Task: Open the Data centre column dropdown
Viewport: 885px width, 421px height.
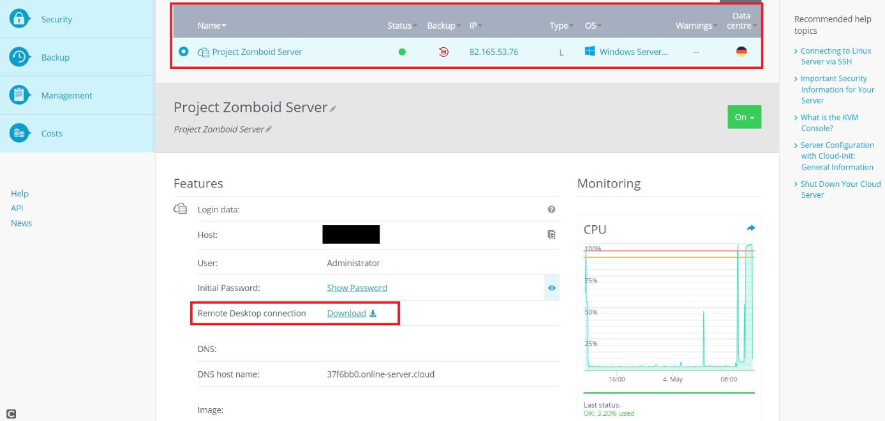Action: [x=741, y=20]
